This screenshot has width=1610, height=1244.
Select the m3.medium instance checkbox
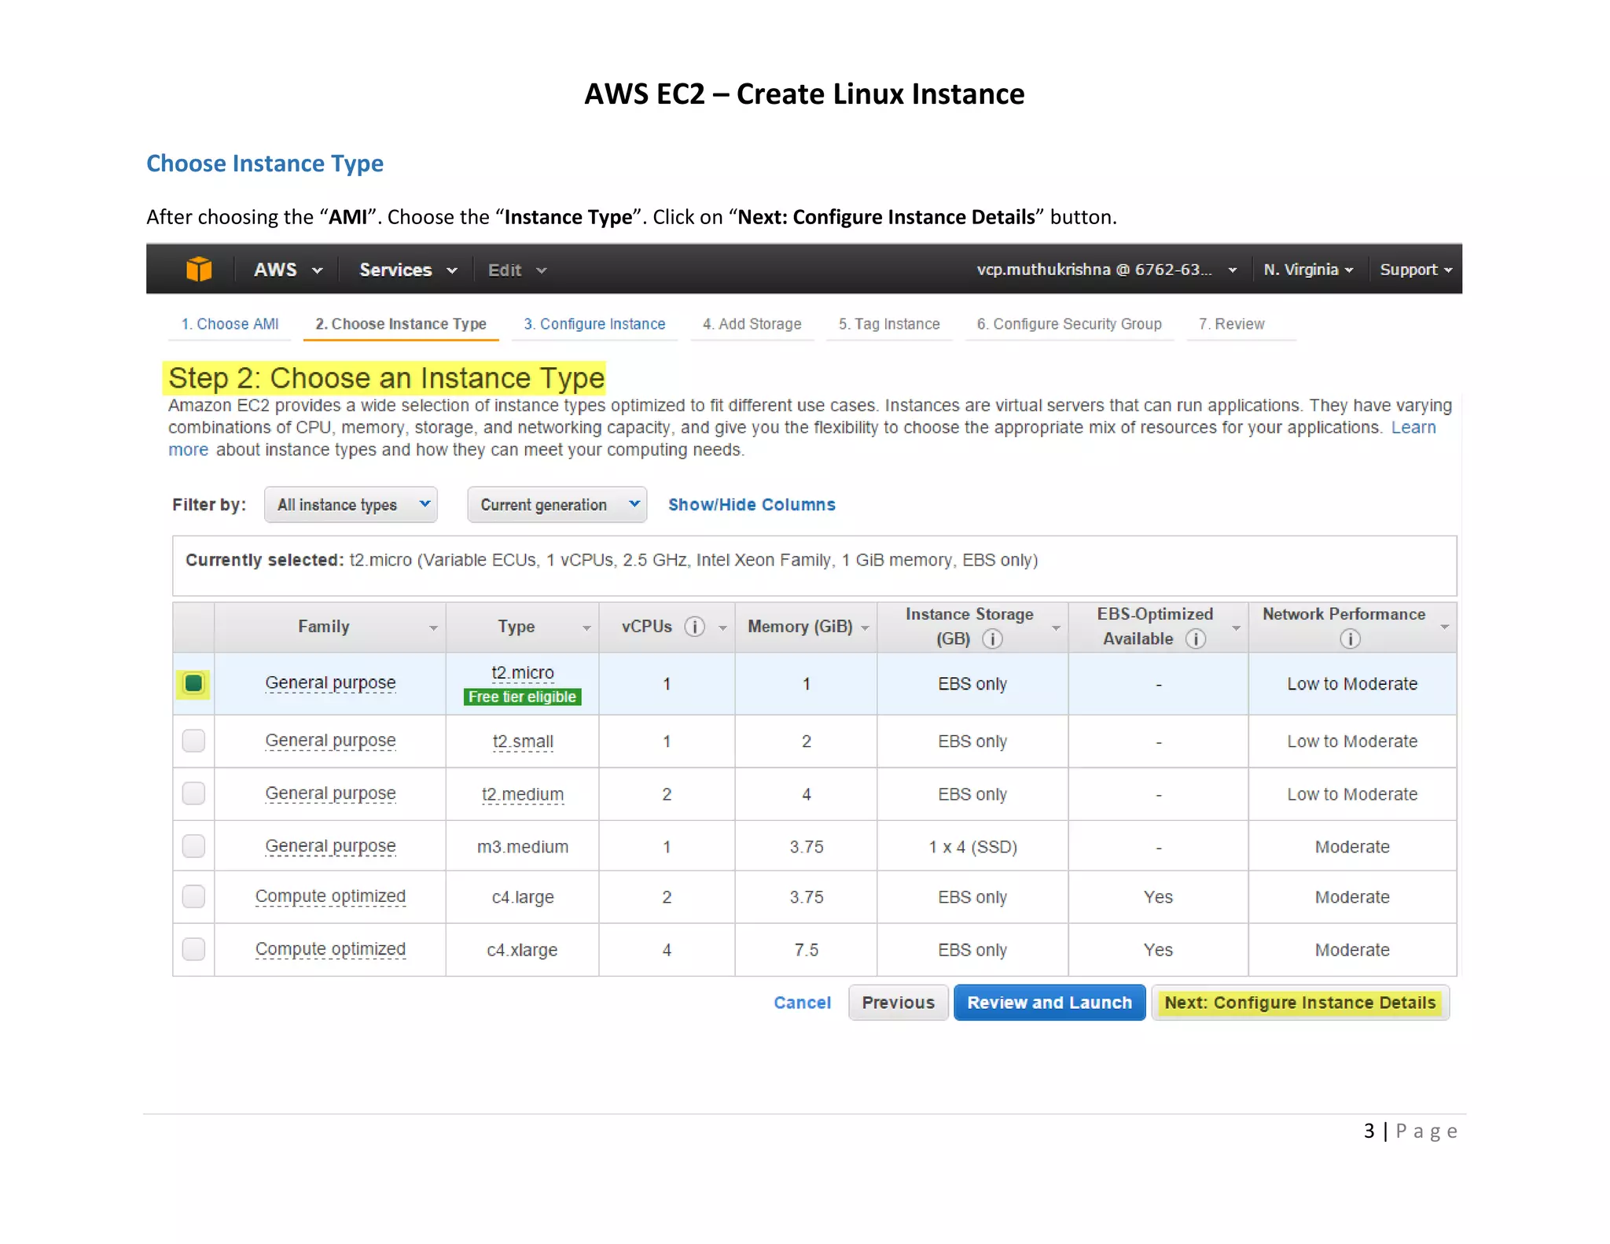pyautogui.click(x=193, y=846)
